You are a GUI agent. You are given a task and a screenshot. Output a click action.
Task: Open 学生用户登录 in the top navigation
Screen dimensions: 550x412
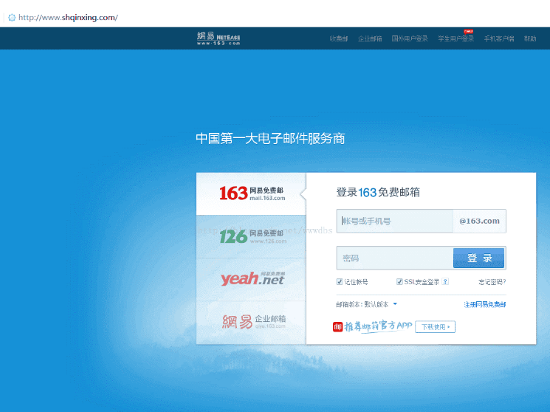point(456,38)
